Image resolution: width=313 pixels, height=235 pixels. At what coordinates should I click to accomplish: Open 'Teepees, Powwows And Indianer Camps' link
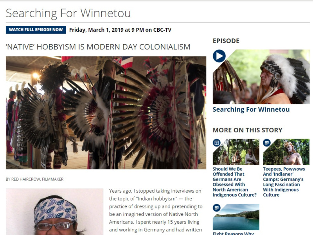[x=284, y=182]
